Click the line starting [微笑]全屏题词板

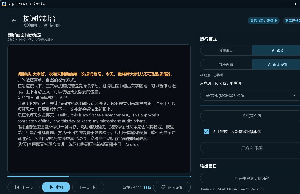pos(78,144)
